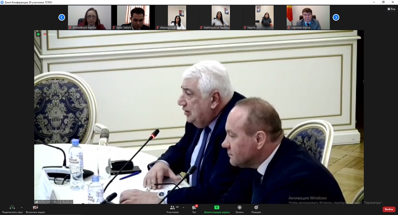The height and width of the screenshot is (215, 398).
Task: Click the Record button
Action: tap(239, 209)
